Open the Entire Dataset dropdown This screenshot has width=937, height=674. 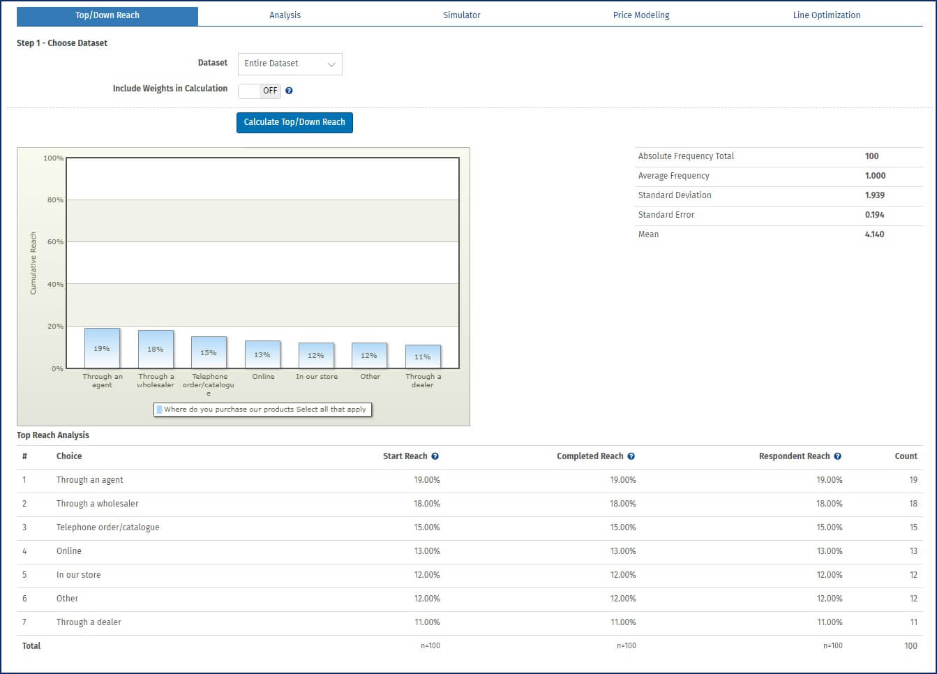(x=290, y=63)
